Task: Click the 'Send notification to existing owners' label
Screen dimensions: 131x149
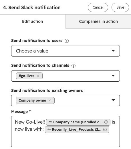Action: tap(47, 90)
